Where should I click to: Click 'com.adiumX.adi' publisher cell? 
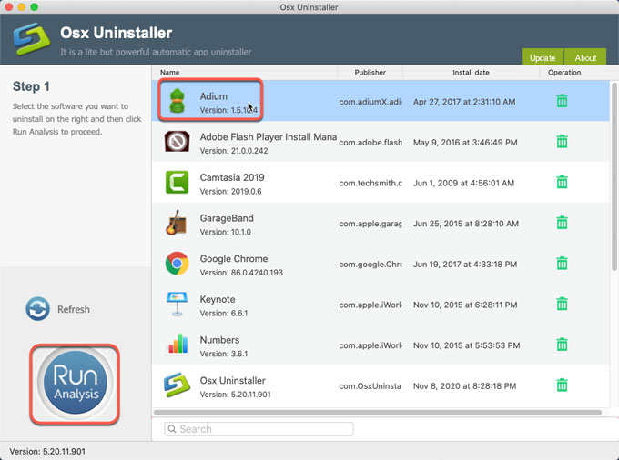pyautogui.click(x=370, y=102)
